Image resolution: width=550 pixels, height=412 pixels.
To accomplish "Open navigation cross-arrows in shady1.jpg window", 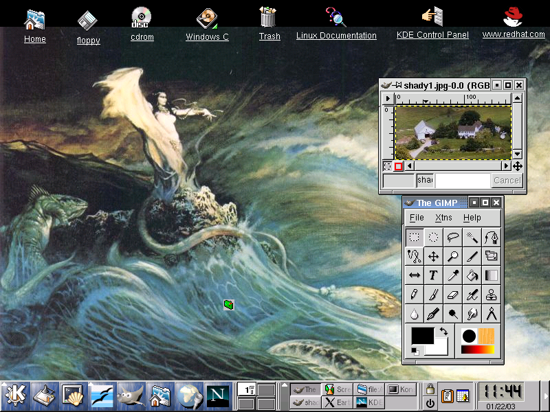I will 518,166.
